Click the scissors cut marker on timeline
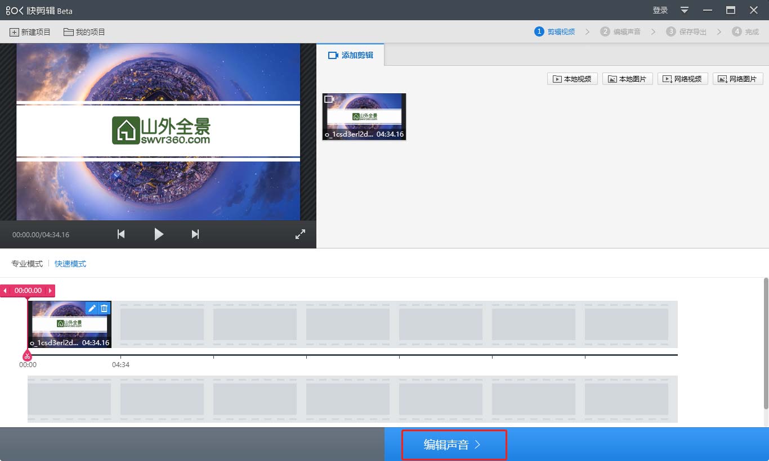 pyautogui.click(x=27, y=356)
